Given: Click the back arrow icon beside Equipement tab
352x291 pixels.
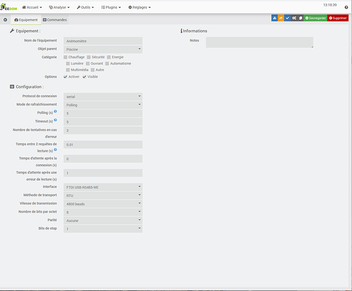Looking at the screenshot, I should coord(5,20).
